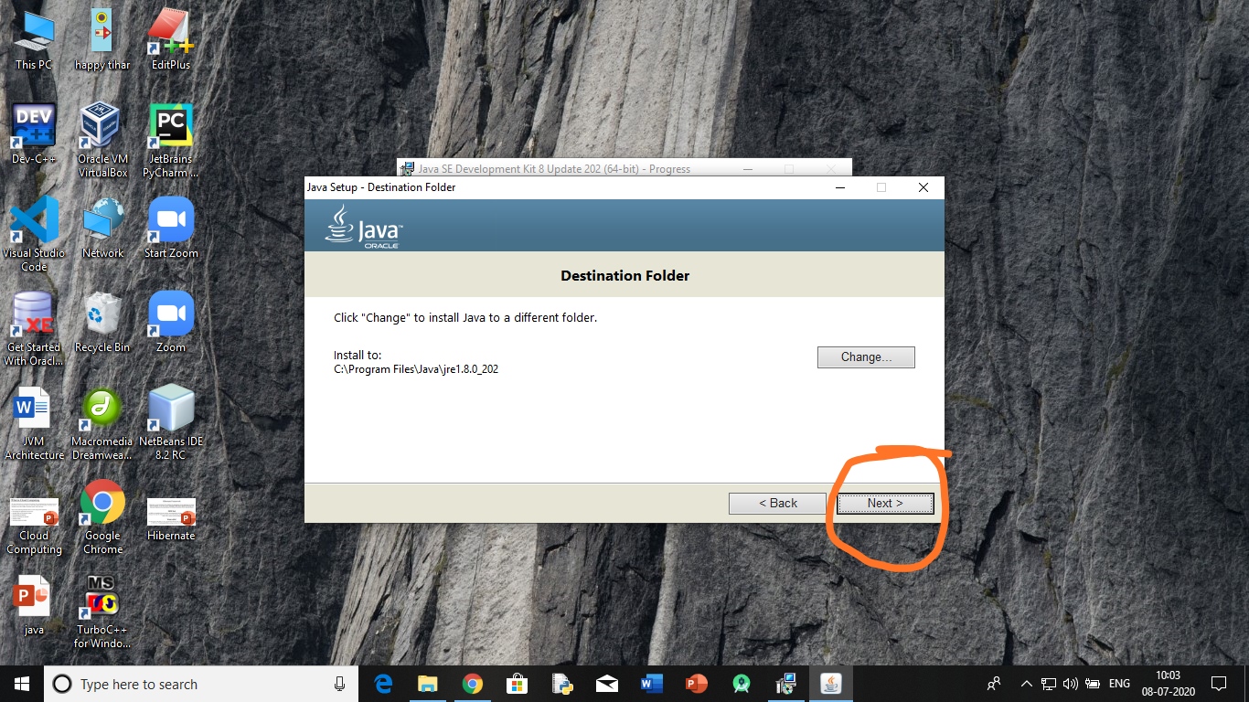Open This PC desktop icon
The width and height of the screenshot is (1249, 702).
[34, 40]
